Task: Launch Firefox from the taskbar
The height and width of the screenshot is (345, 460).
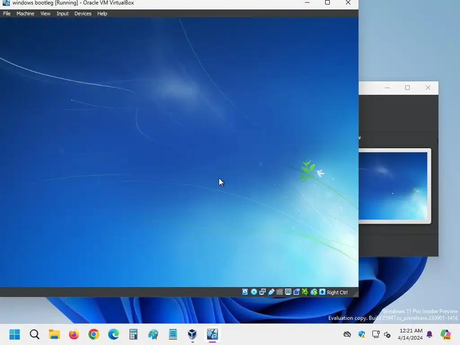Action: tap(74, 334)
